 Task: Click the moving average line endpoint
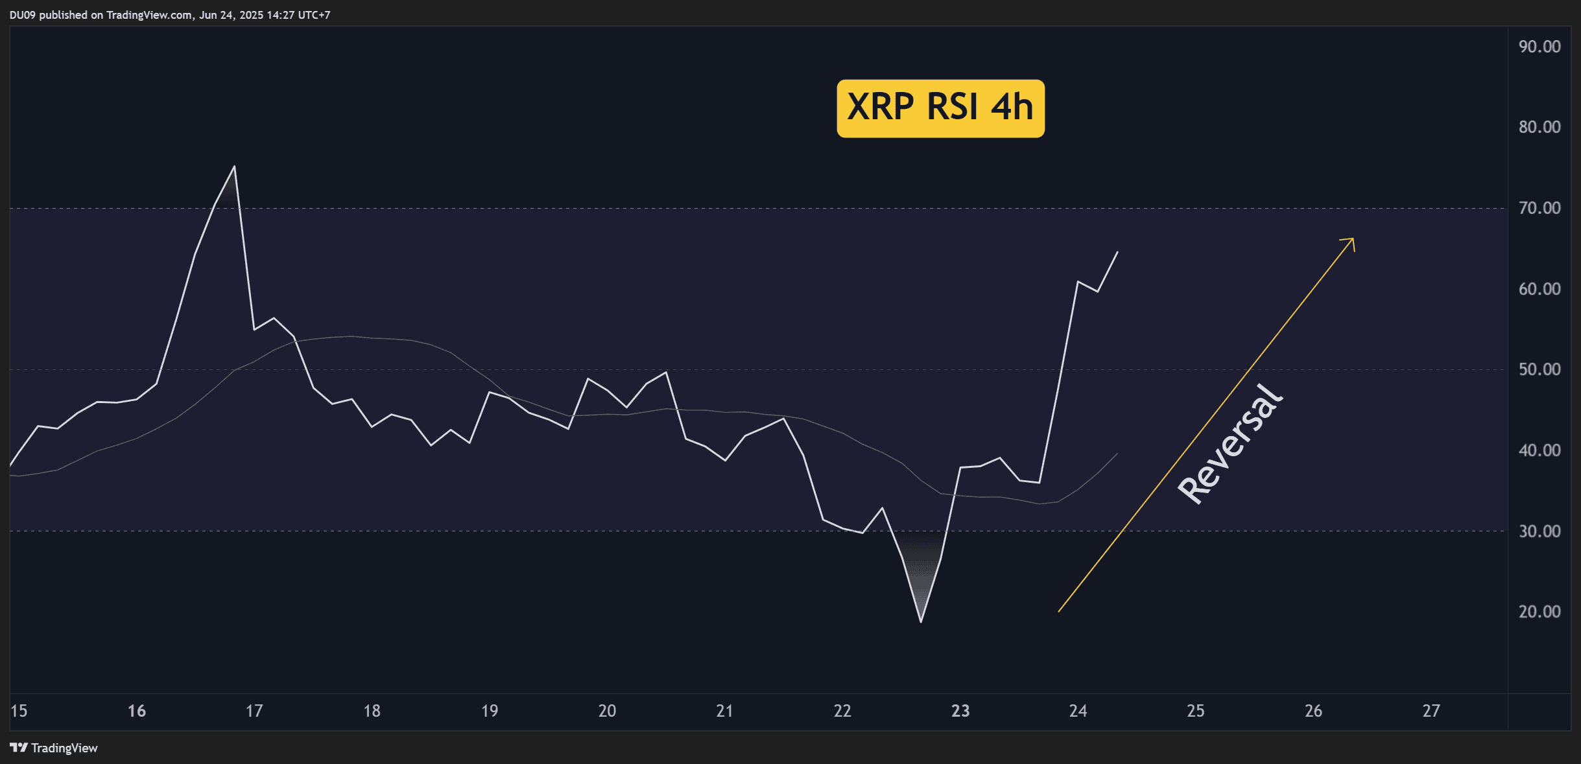click(1117, 454)
